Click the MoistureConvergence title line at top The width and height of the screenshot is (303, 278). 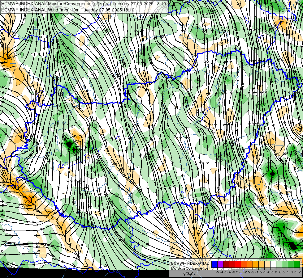click(84, 4)
